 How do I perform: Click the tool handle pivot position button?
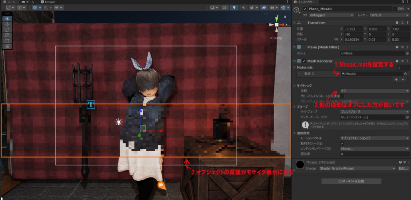(10, 8)
